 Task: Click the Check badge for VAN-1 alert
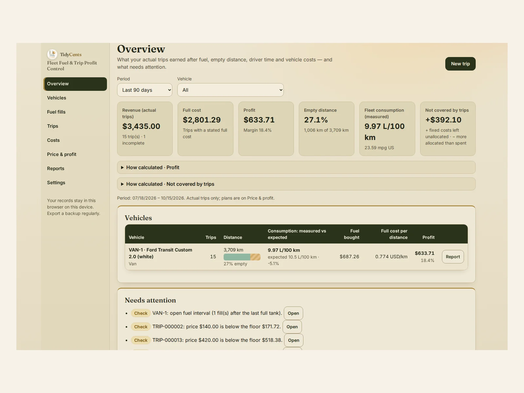coord(141,313)
